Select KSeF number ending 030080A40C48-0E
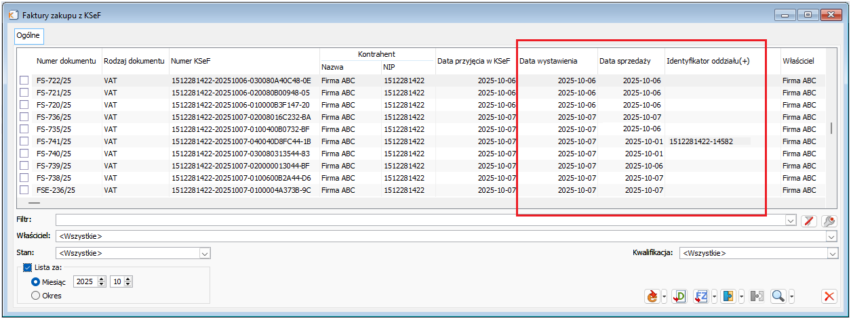The width and height of the screenshot is (851, 318). tap(241, 81)
